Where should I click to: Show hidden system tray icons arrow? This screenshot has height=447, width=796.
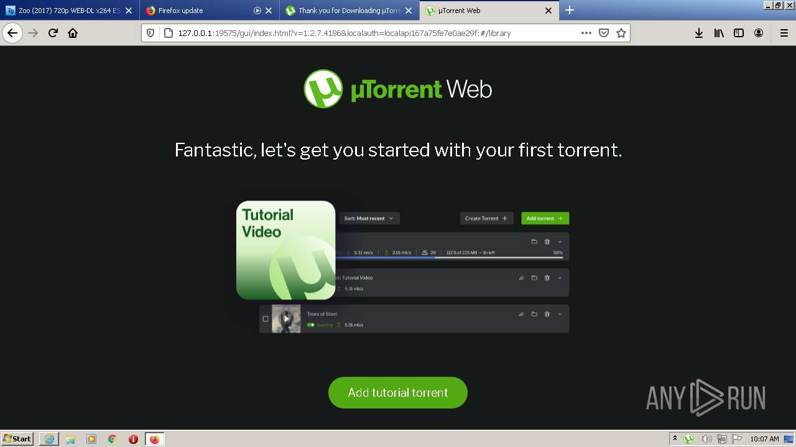(x=675, y=439)
